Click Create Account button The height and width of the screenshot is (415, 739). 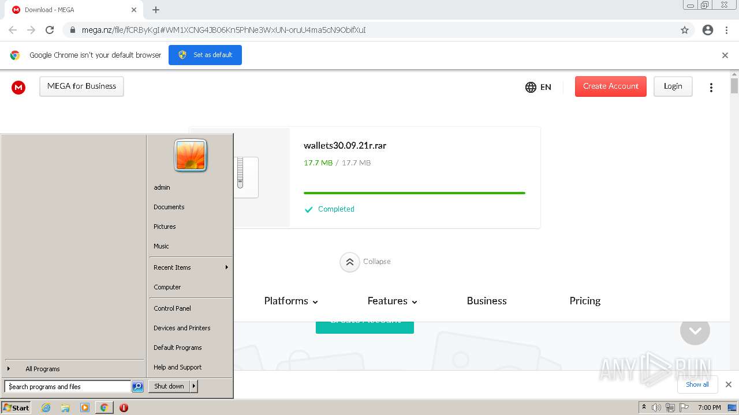tap(610, 86)
